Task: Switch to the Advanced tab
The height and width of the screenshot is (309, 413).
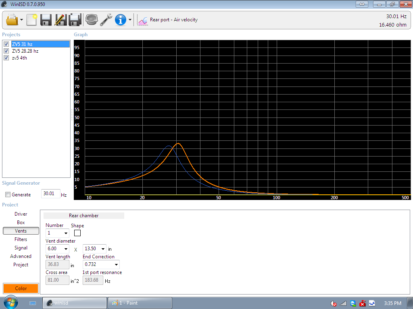Action: [21, 256]
